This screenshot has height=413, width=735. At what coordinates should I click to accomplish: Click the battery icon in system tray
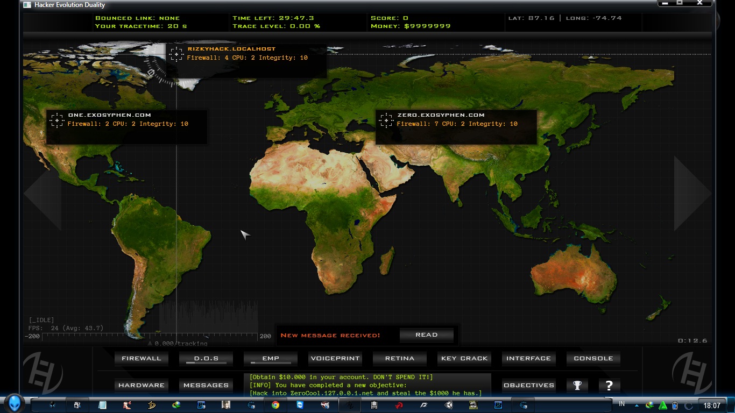point(675,405)
